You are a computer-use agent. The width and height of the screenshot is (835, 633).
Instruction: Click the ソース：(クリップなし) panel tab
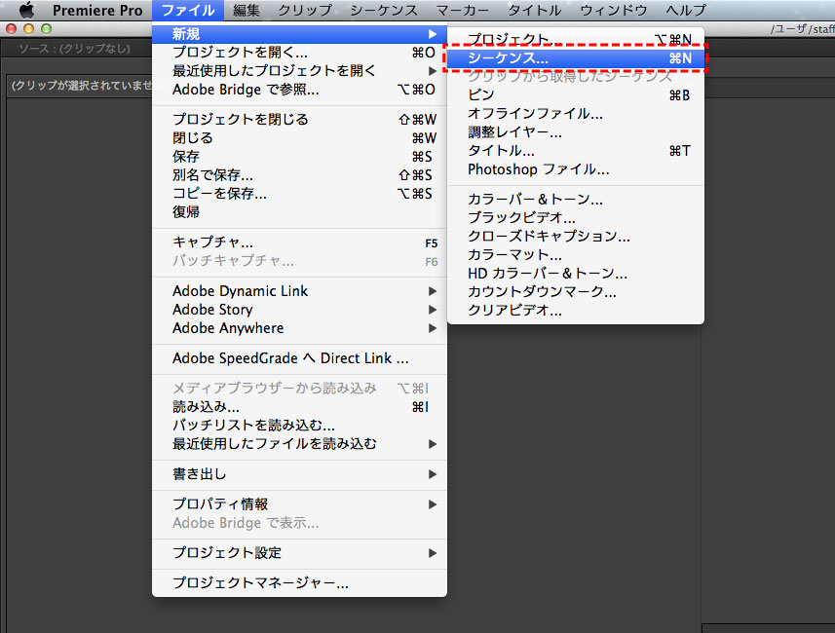75,49
